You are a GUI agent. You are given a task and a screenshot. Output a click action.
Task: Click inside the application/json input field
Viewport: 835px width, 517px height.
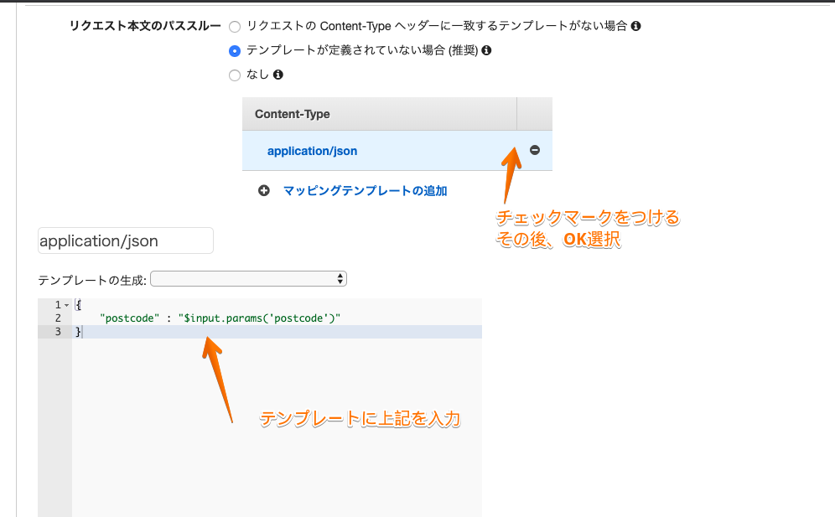point(124,240)
